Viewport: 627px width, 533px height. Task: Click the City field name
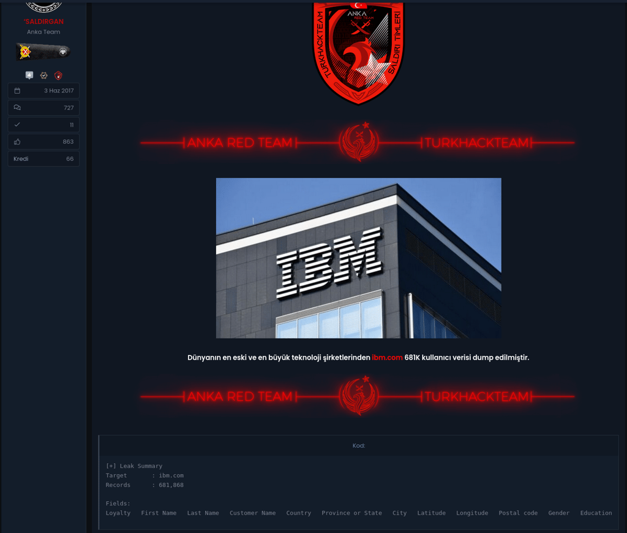(399, 513)
